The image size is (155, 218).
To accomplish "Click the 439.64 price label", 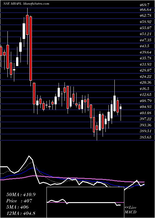I will point(145,52).
